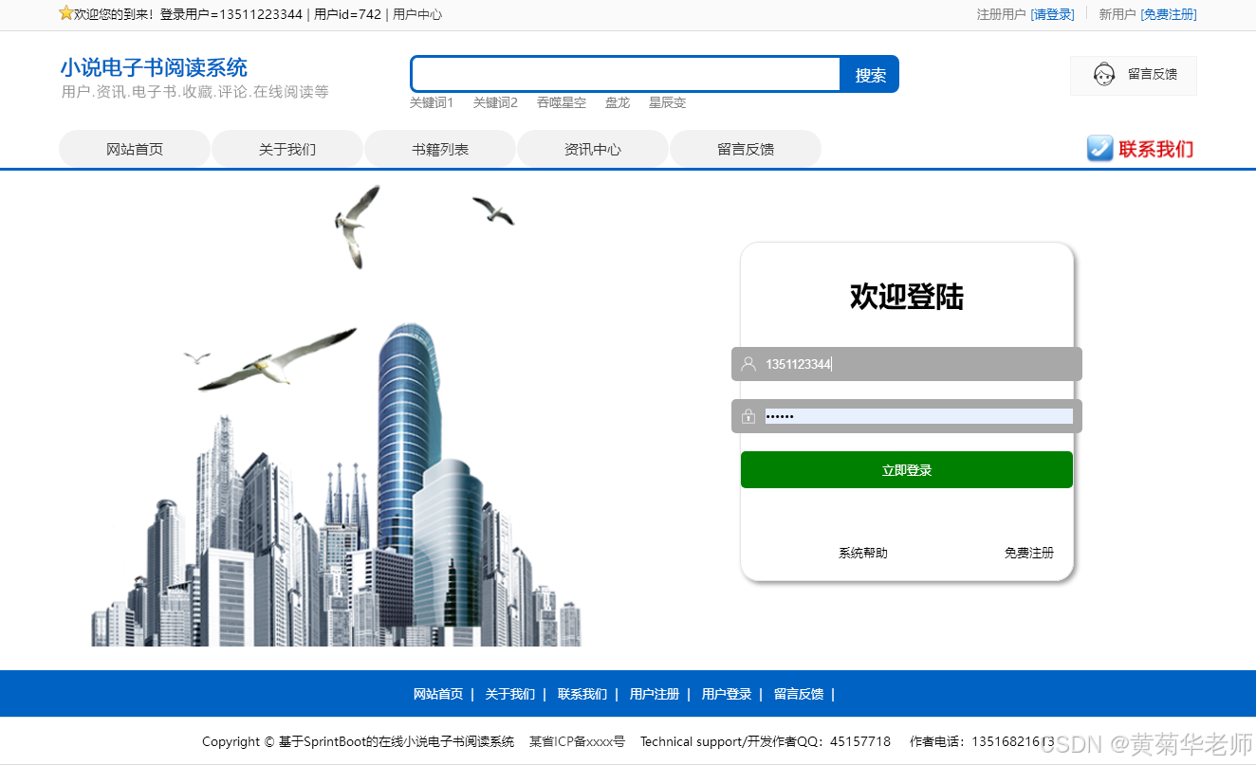The width and height of the screenshot is (1256, 765).
Task: Click the footer 关于我们 link
Action: pos(510,694)
